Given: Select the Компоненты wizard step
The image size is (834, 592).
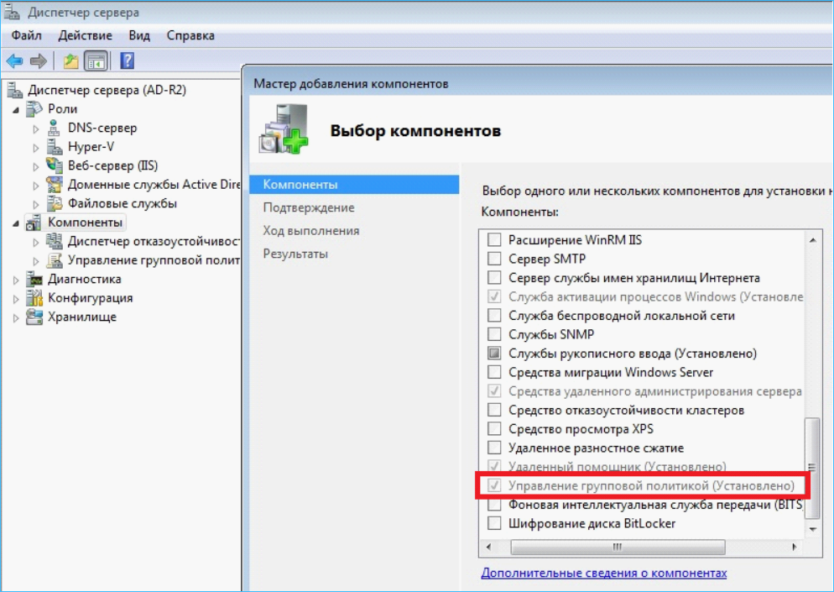Looking at the screenshot, I should (354, 184).
